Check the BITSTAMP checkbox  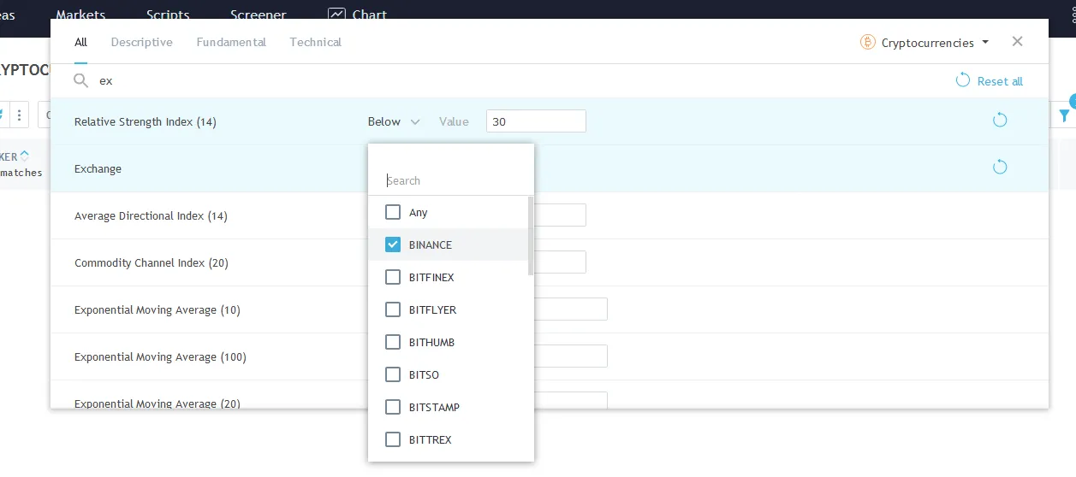393,407
